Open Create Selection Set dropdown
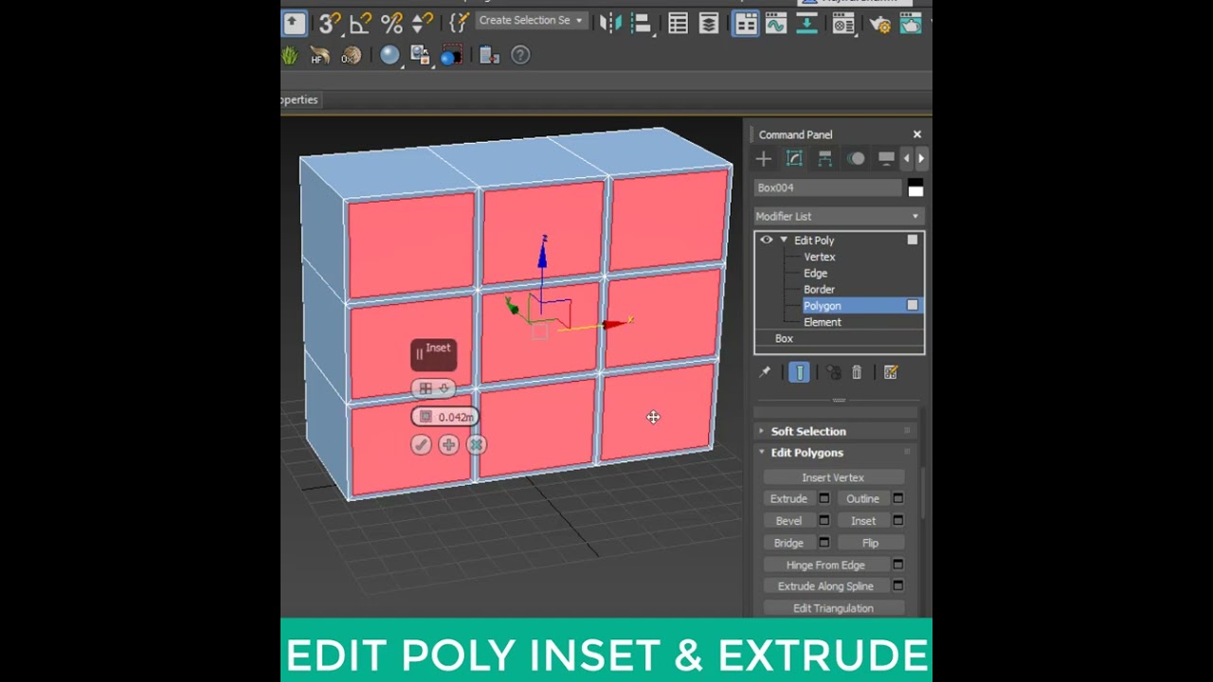 531,21
